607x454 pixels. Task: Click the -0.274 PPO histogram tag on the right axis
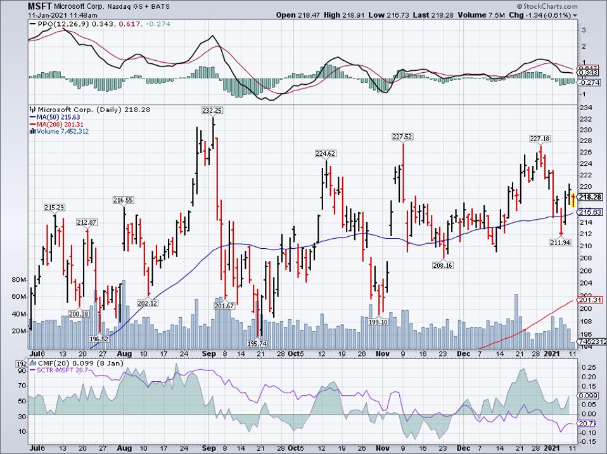pos(589,83)
